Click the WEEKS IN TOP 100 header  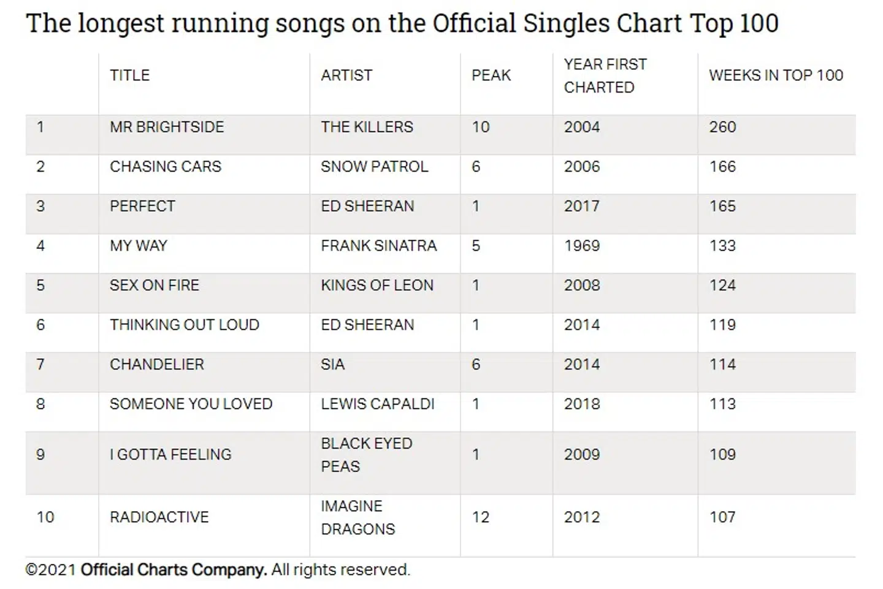pyautogui.click(x=776, y=75)
